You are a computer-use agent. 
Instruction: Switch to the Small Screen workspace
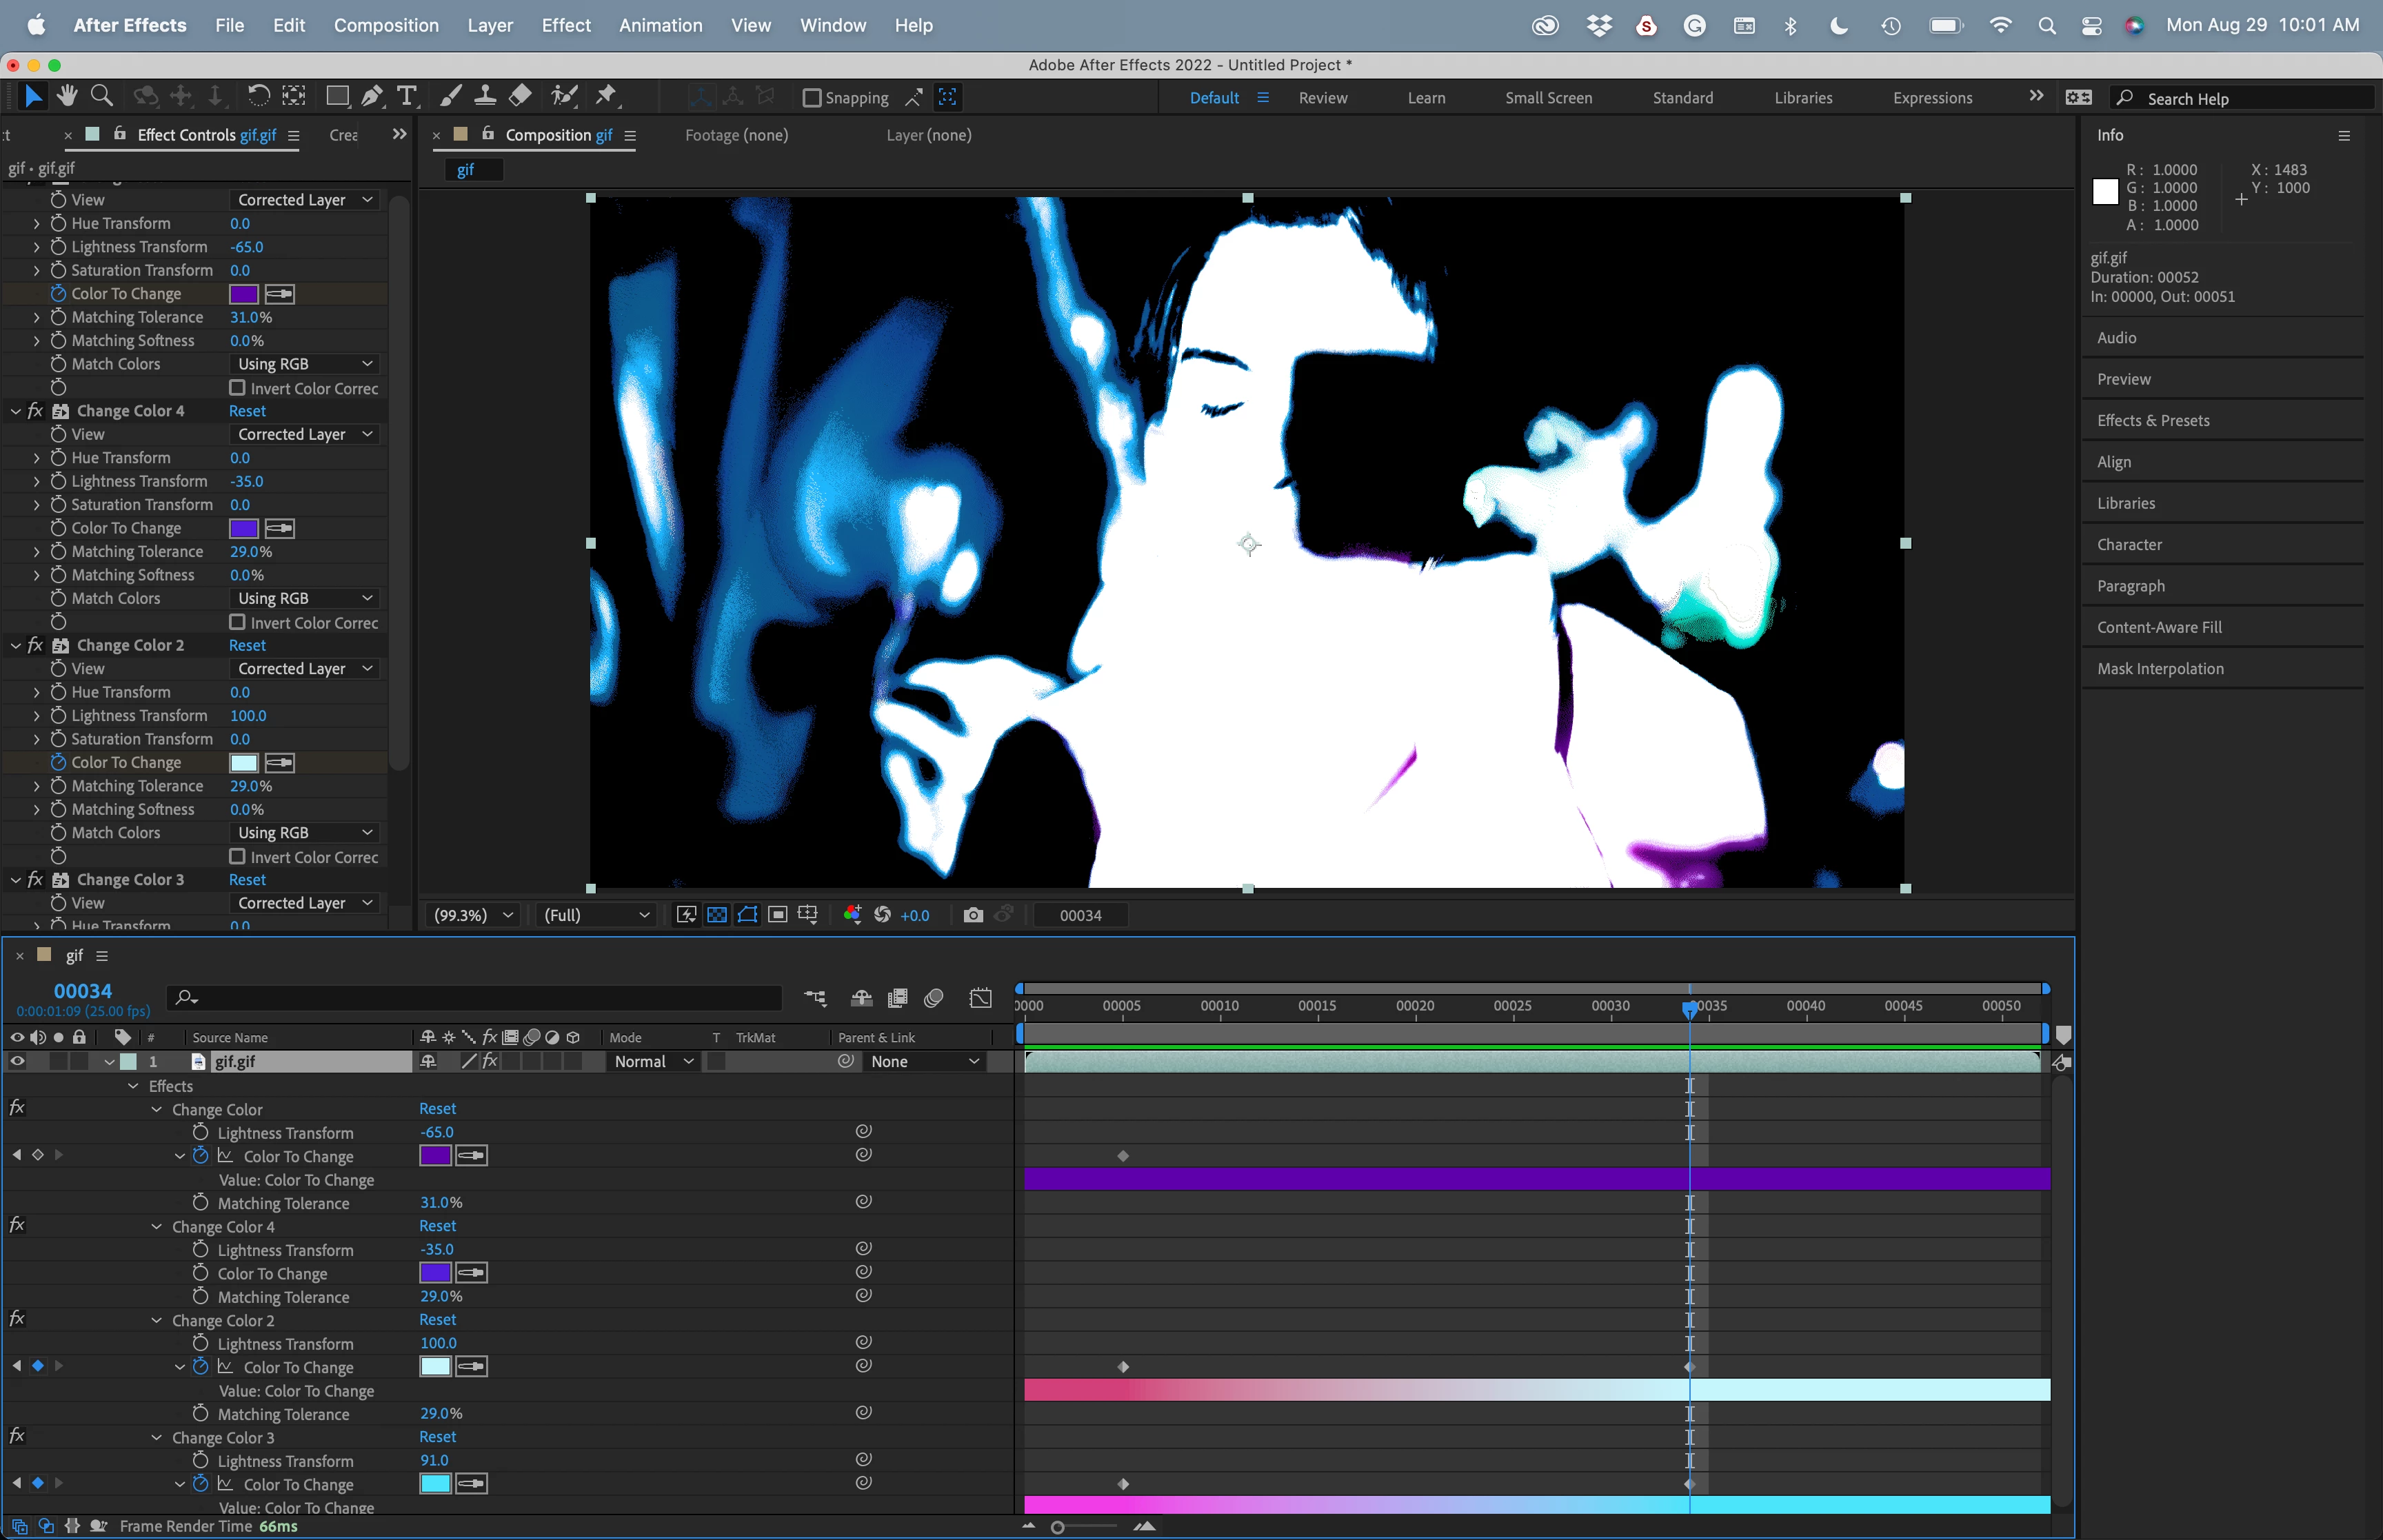[x=1548, y=98]
